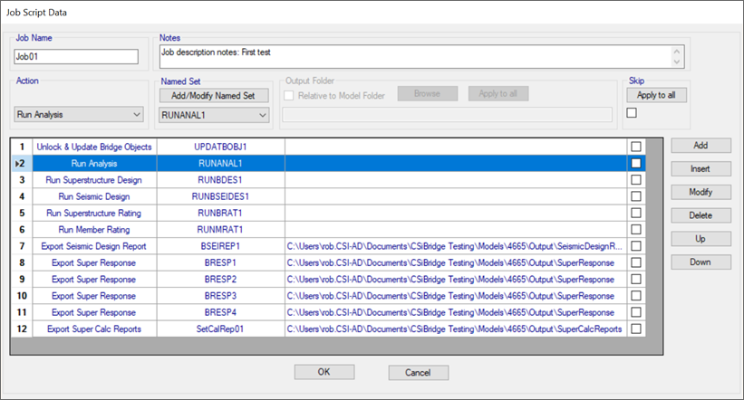
Task: Enable skip checkbox for Export Super Calc Reports
Action: pos(636,329)
